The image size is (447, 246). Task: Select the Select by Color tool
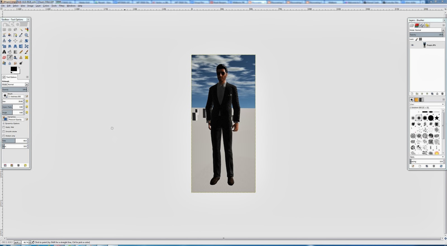(x=27, y=29)
